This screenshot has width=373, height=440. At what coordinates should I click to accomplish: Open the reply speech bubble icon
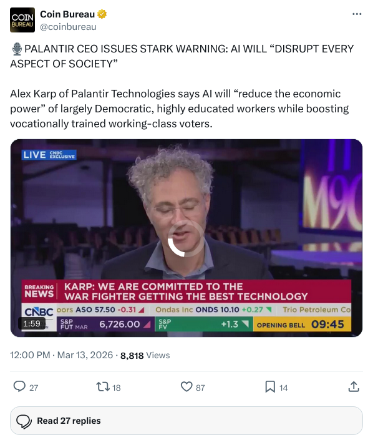click(19, 386)
